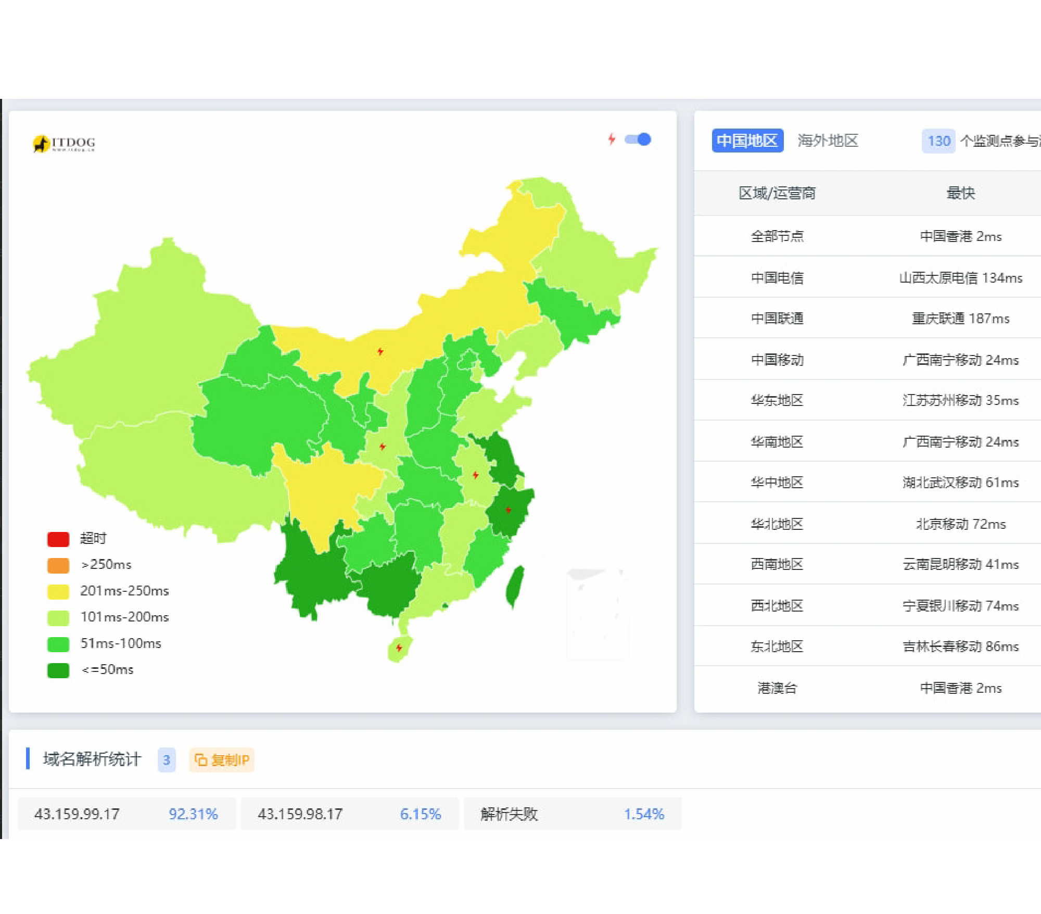The width and height of the screenshot is (1041, 914).
Task: Select the 华东地区 region row
Action: coord(777,400)
